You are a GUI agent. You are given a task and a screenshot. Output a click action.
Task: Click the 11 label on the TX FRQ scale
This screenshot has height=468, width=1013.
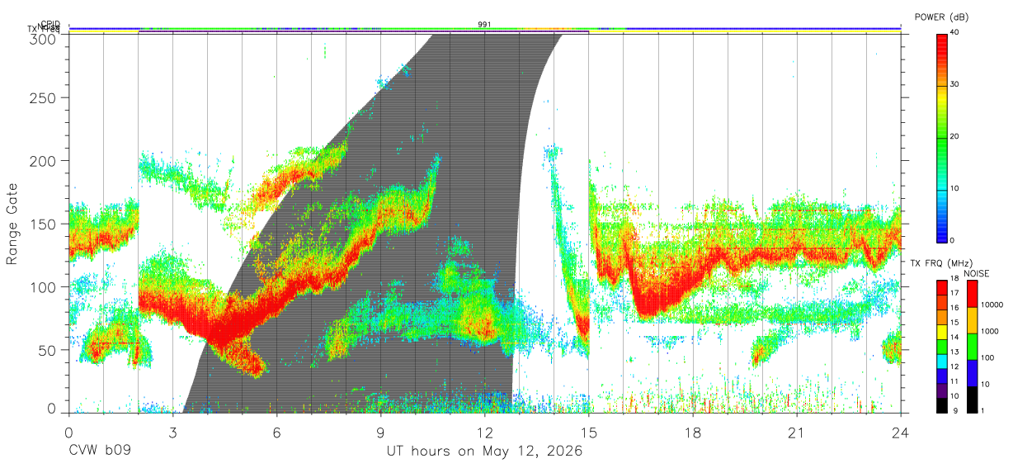pos(955,381)
